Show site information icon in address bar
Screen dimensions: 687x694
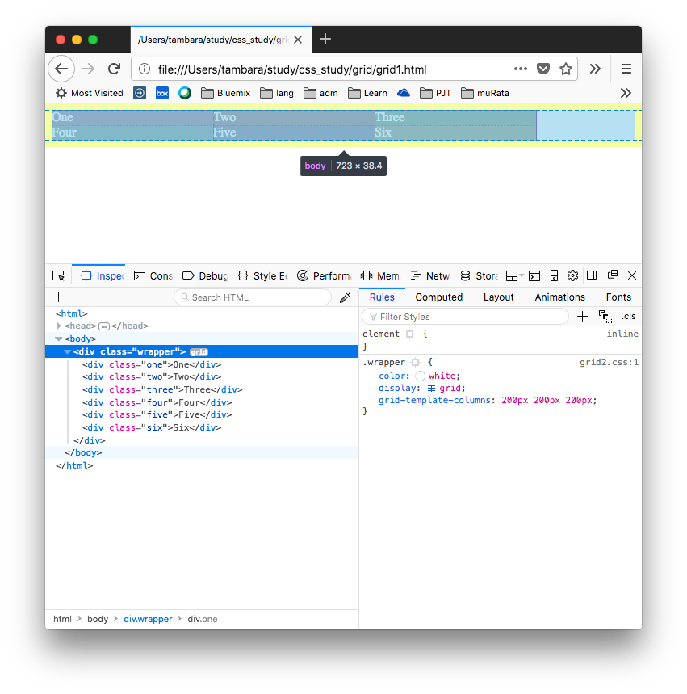pos(145,69)
